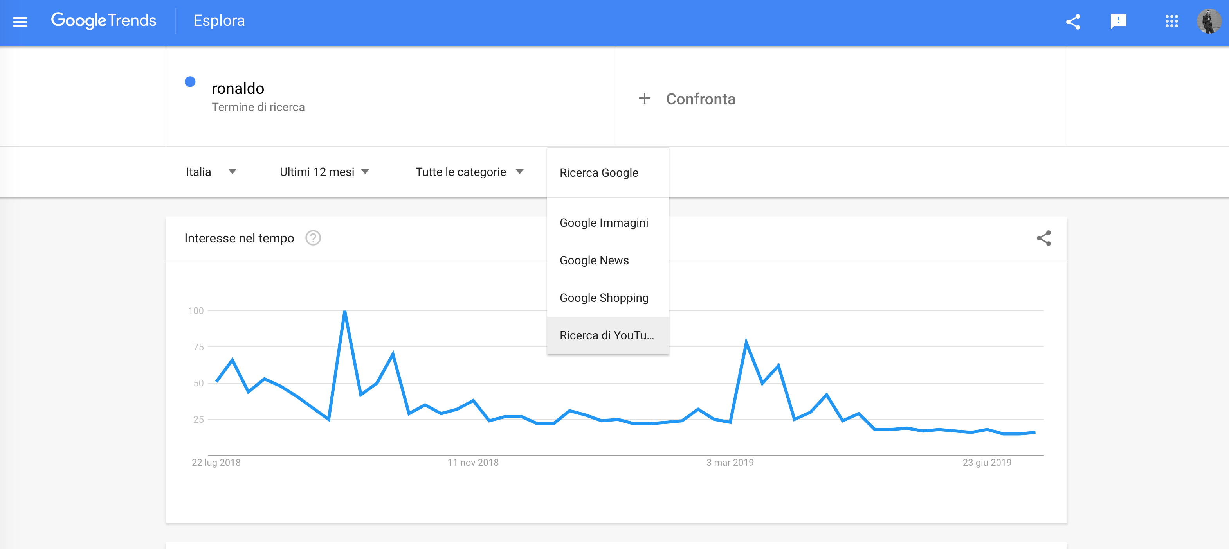Open the Google apps grid

point(1171,22)
